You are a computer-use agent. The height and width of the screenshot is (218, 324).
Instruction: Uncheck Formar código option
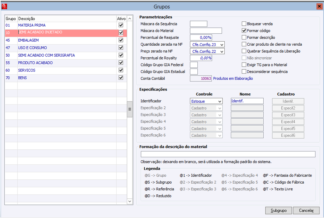pos(244,31)
